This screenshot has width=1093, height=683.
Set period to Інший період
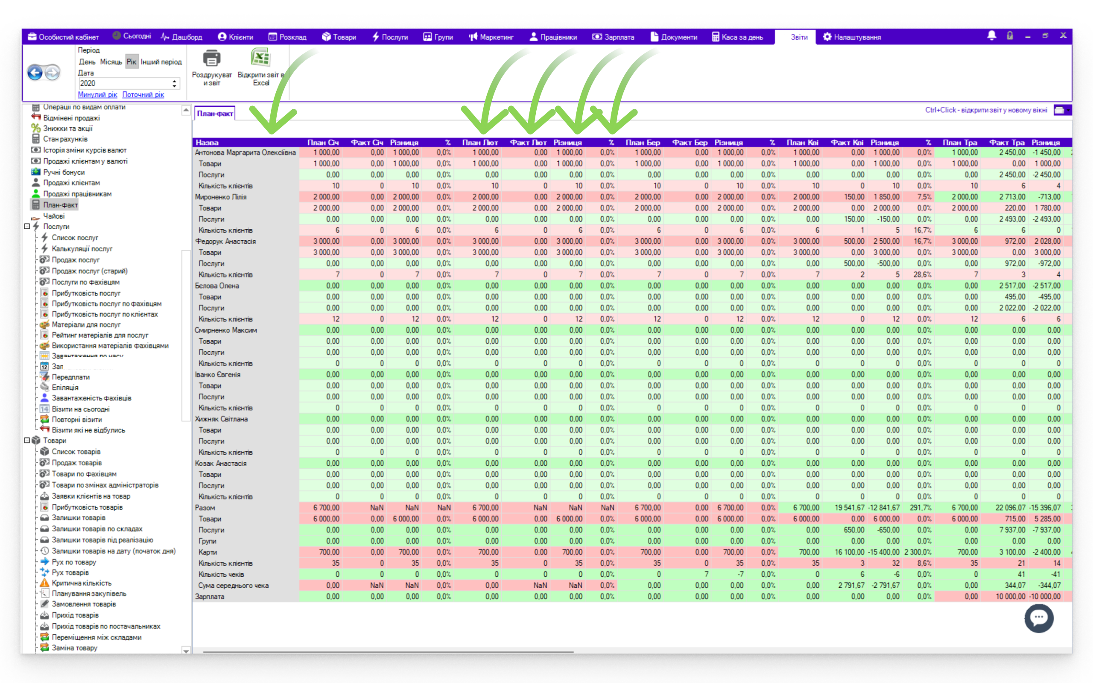(x=161, y=62)
